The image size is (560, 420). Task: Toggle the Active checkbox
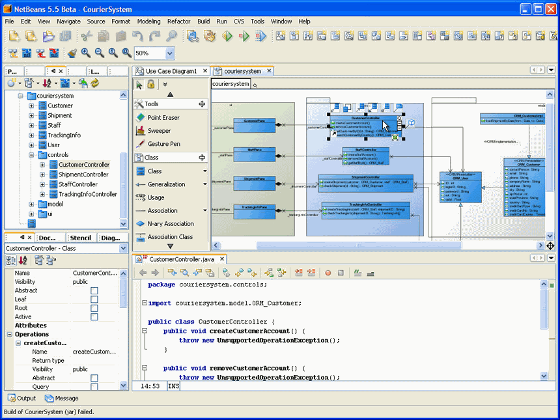pyautogui.click(x=94, y=316)
